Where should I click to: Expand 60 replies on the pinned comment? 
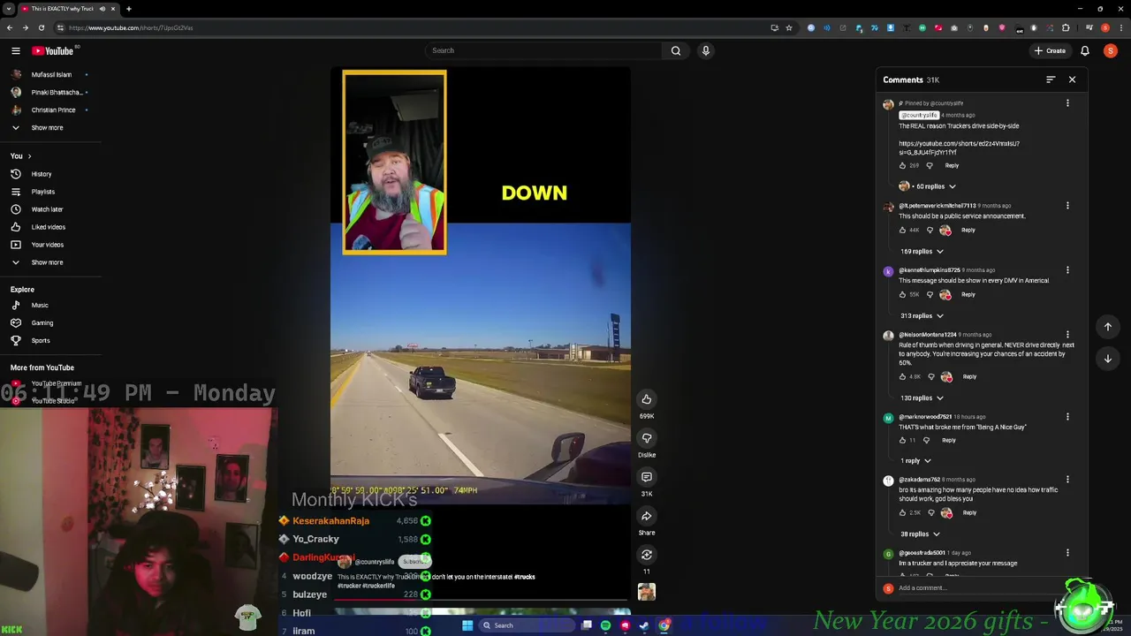(935, 186)
